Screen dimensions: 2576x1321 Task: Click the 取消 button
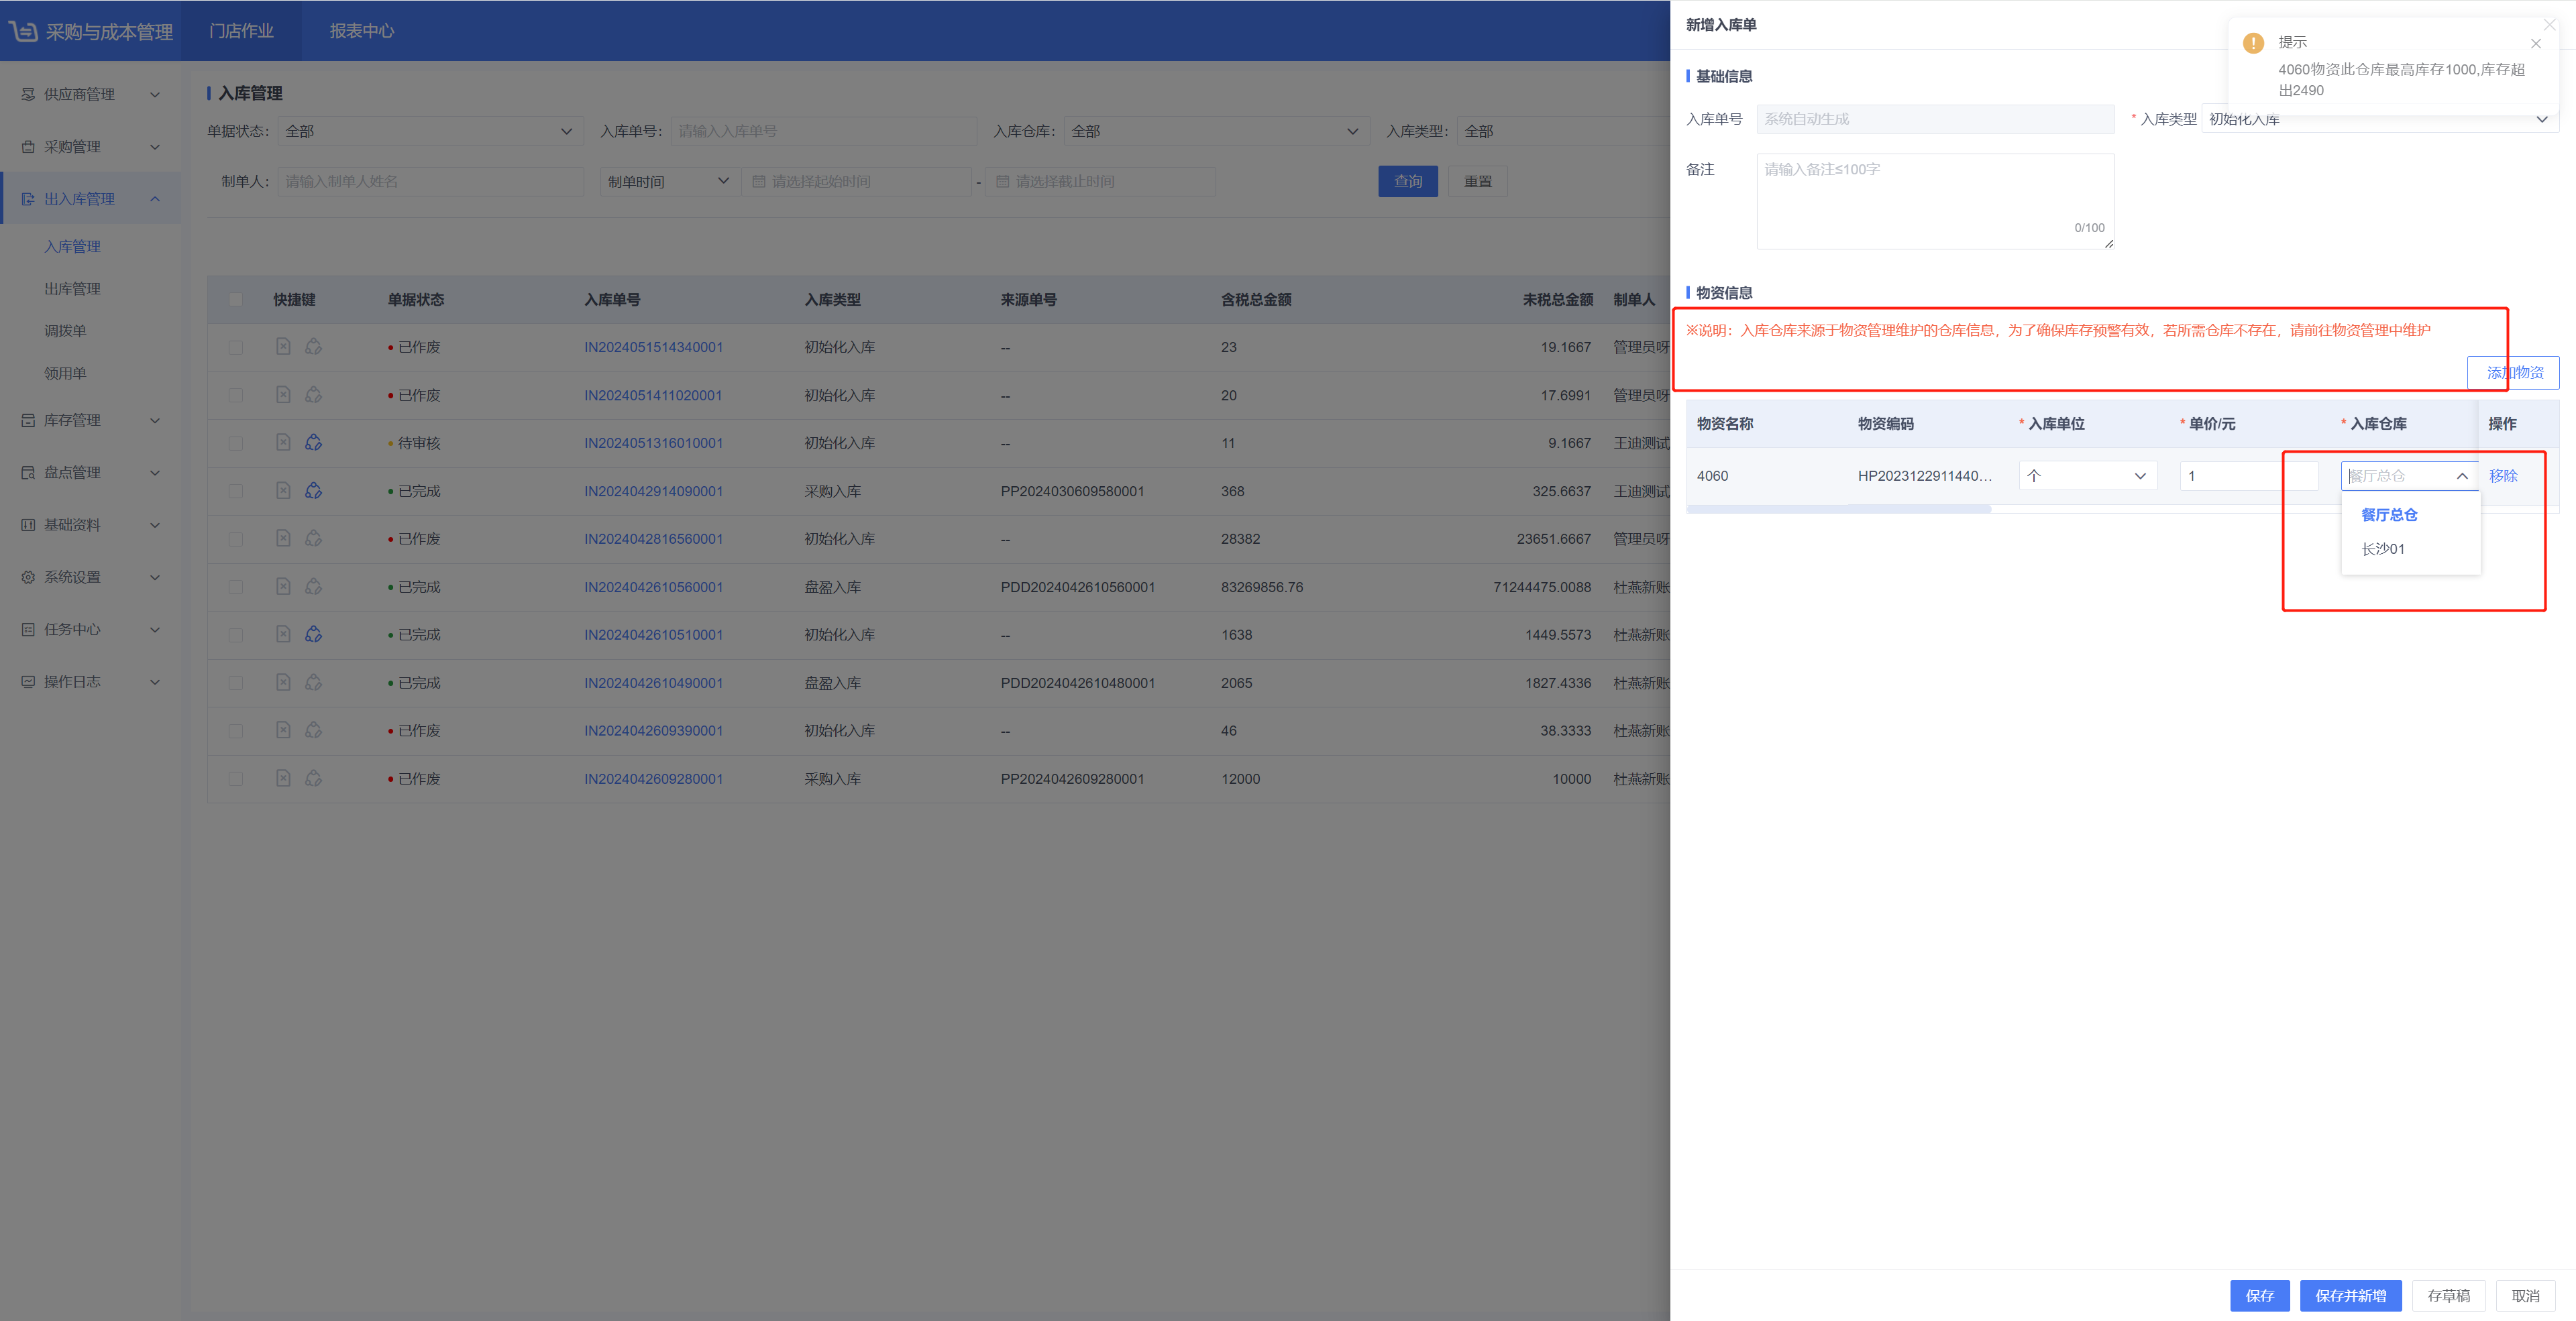(x=2525, y=1295)
